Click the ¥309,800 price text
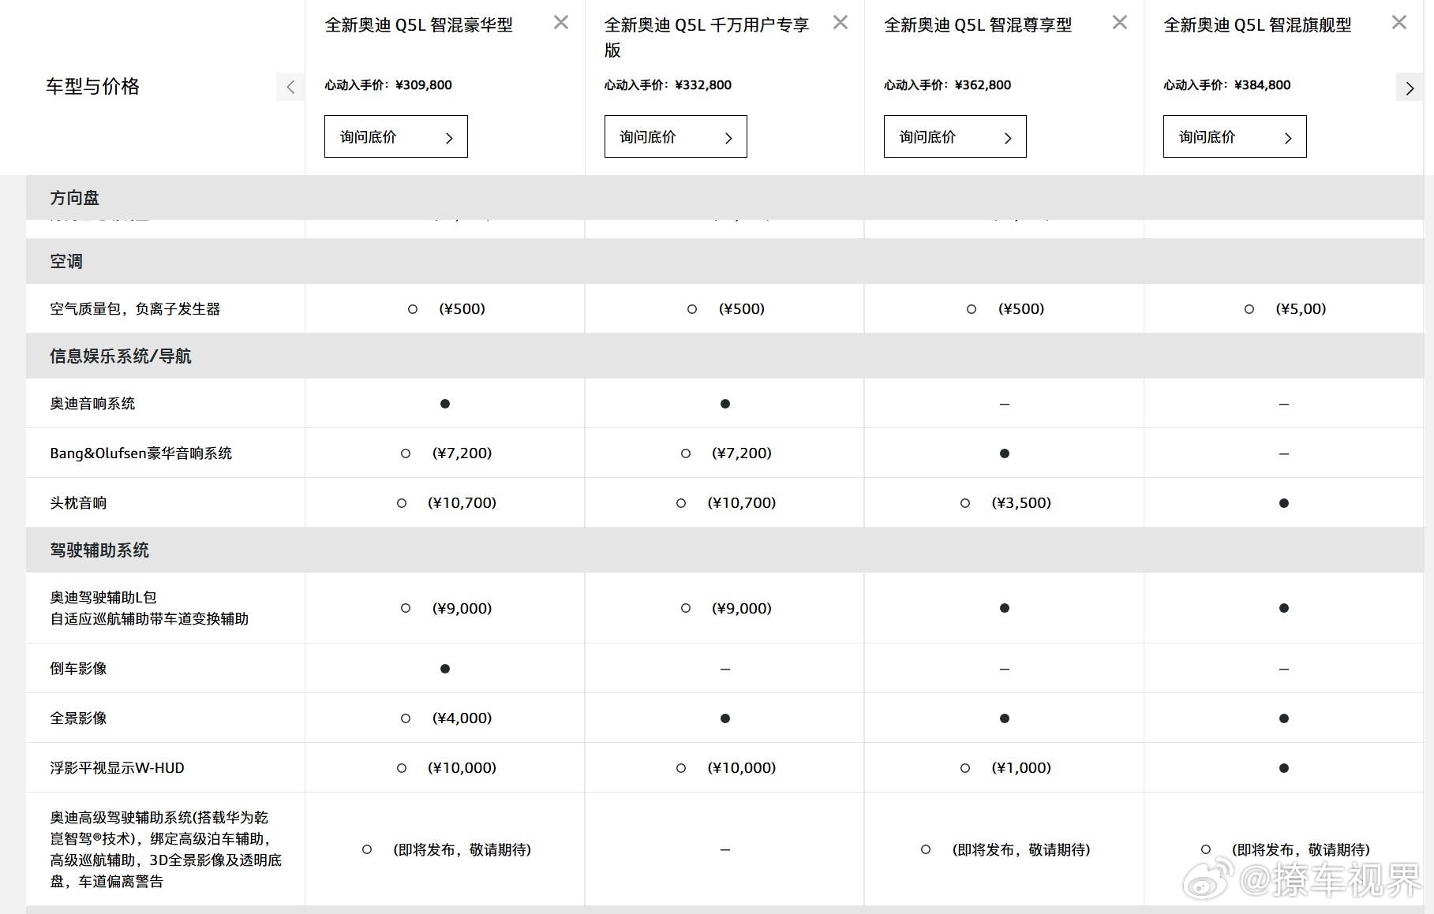 coord(424,85)
